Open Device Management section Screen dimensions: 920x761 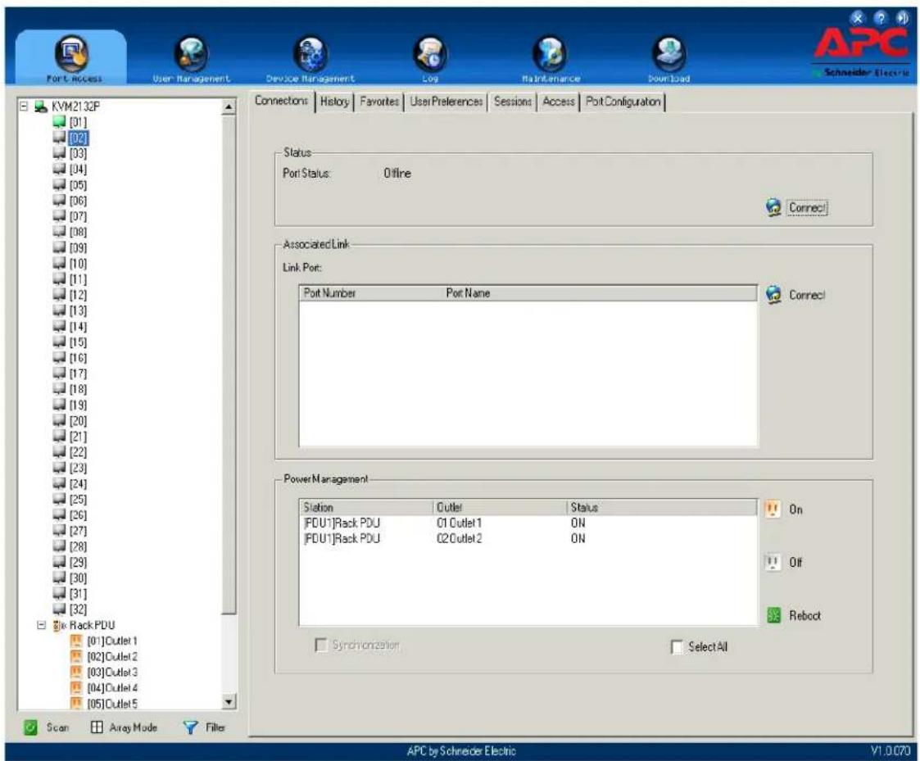[x=310, y=59]
